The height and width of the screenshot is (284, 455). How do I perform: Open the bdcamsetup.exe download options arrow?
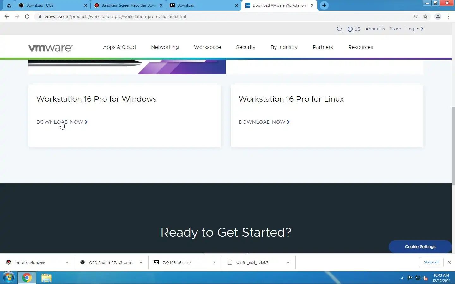point(67,263)
